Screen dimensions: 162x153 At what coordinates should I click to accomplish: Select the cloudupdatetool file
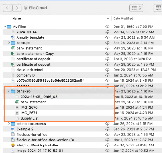click(30, 70)
